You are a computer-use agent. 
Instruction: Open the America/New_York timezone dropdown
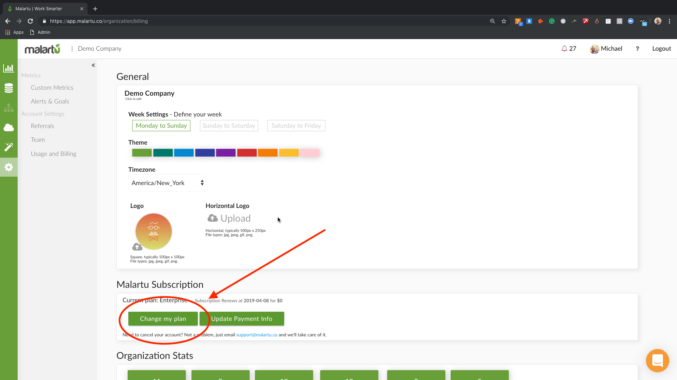pos(167,183)
